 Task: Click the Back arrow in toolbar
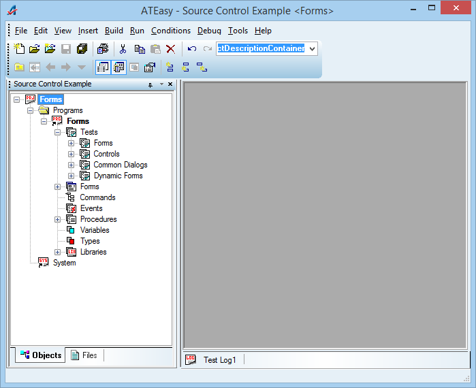(x=50, y=67)
